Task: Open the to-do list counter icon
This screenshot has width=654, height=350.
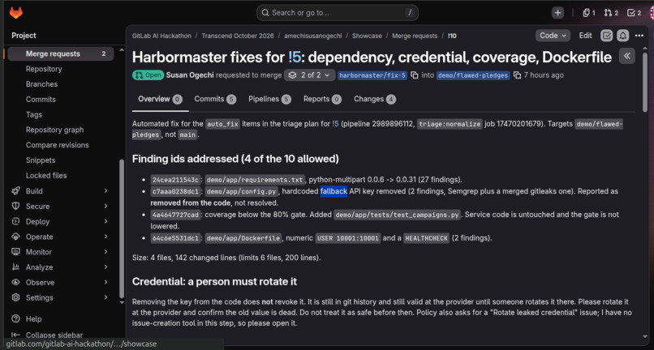Action: [x=634, y=13]
